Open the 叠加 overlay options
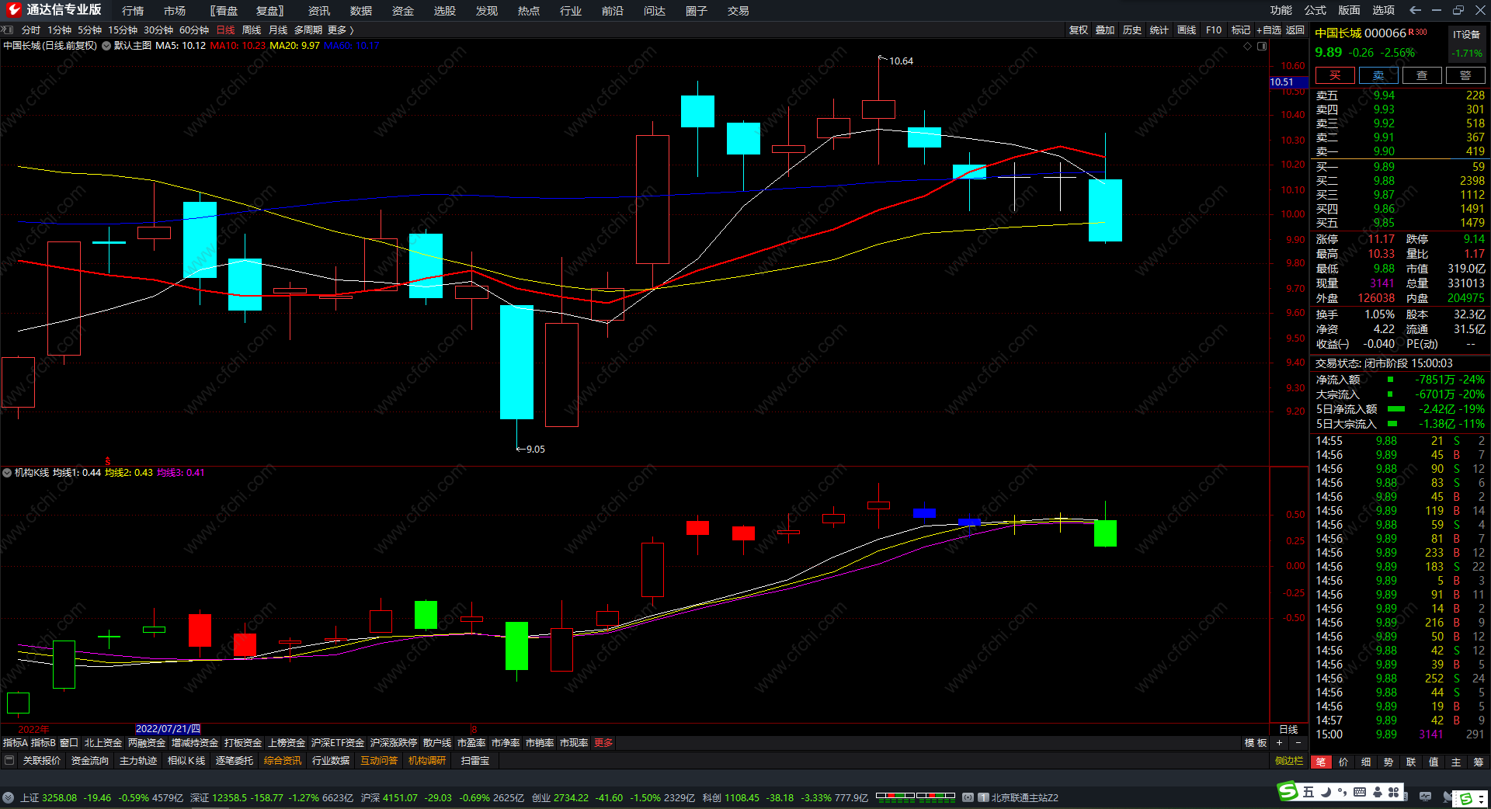 (1105, 30)
